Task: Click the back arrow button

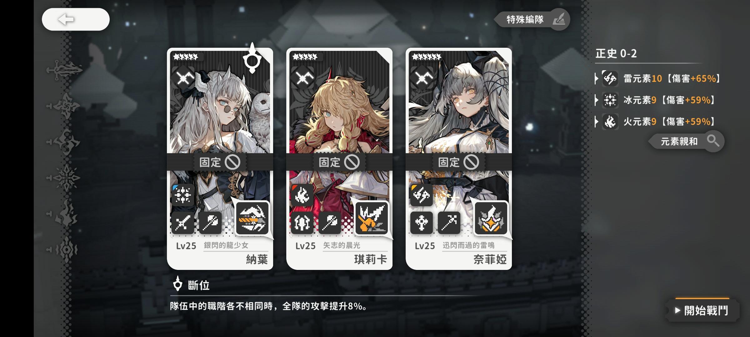Action: [x=76, y=19]
